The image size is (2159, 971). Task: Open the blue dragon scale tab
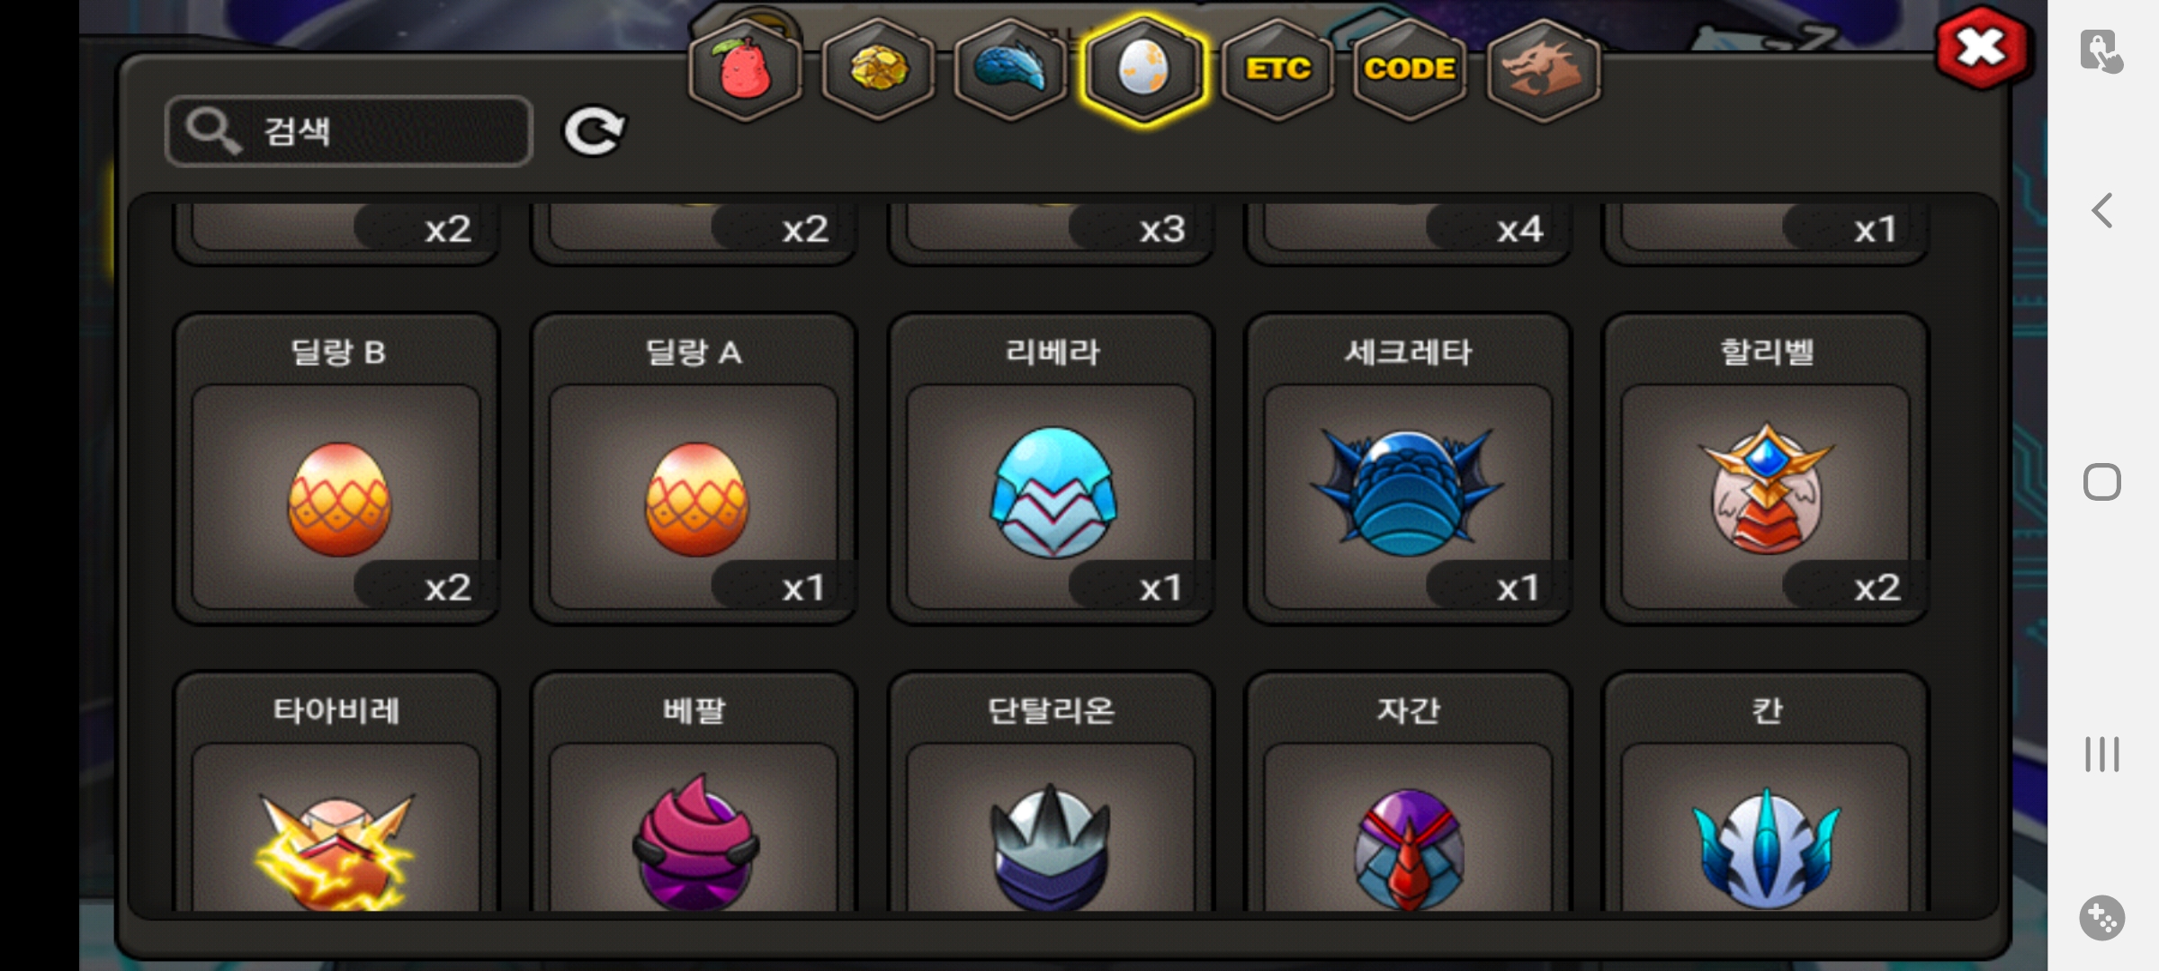(1010, 70)
